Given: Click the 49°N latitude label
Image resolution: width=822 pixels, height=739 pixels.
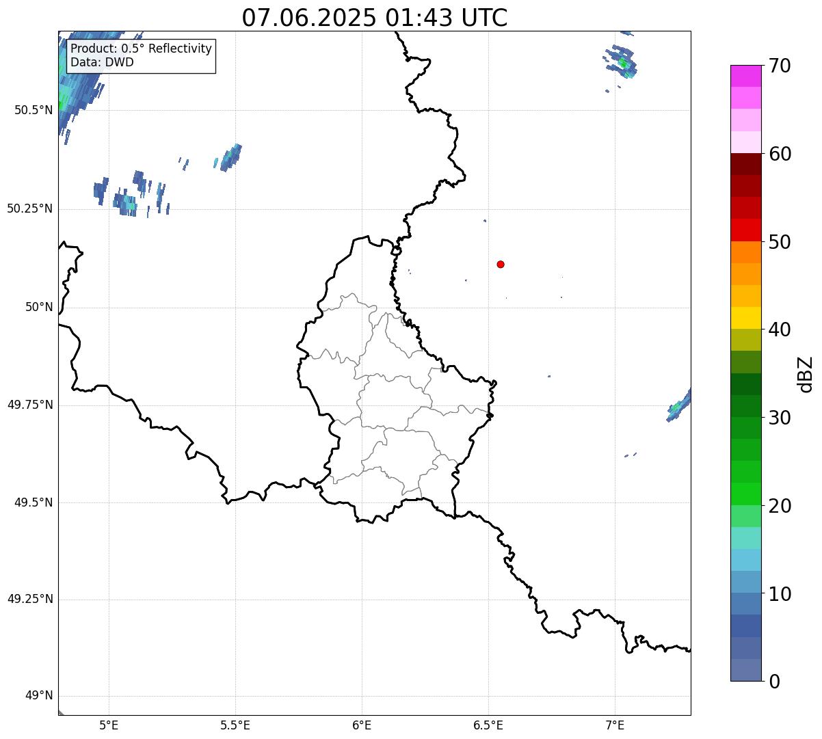Looking at the screenshot, I should 39,696.
